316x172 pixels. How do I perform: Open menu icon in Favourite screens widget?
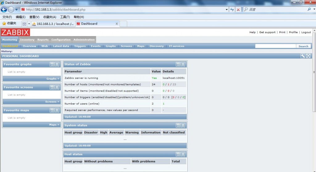(x=52, y=87)
